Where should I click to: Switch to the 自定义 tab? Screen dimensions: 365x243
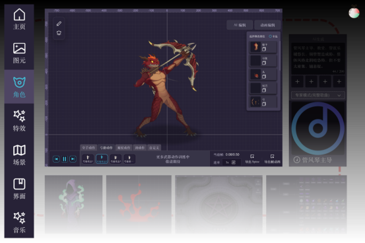point(154,148)
